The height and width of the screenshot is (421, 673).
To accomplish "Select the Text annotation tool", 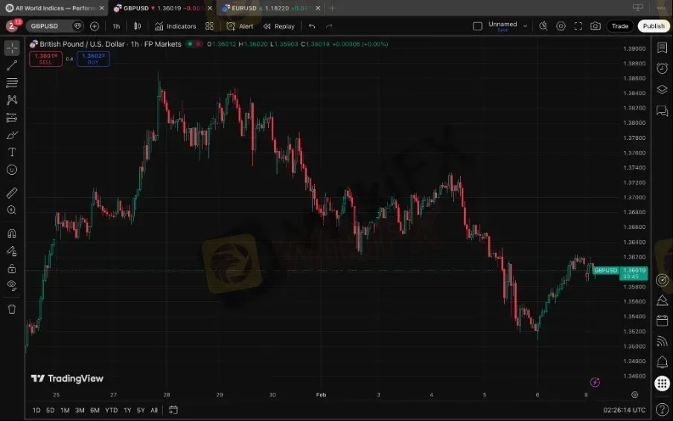I will click(x=12, y=152).
